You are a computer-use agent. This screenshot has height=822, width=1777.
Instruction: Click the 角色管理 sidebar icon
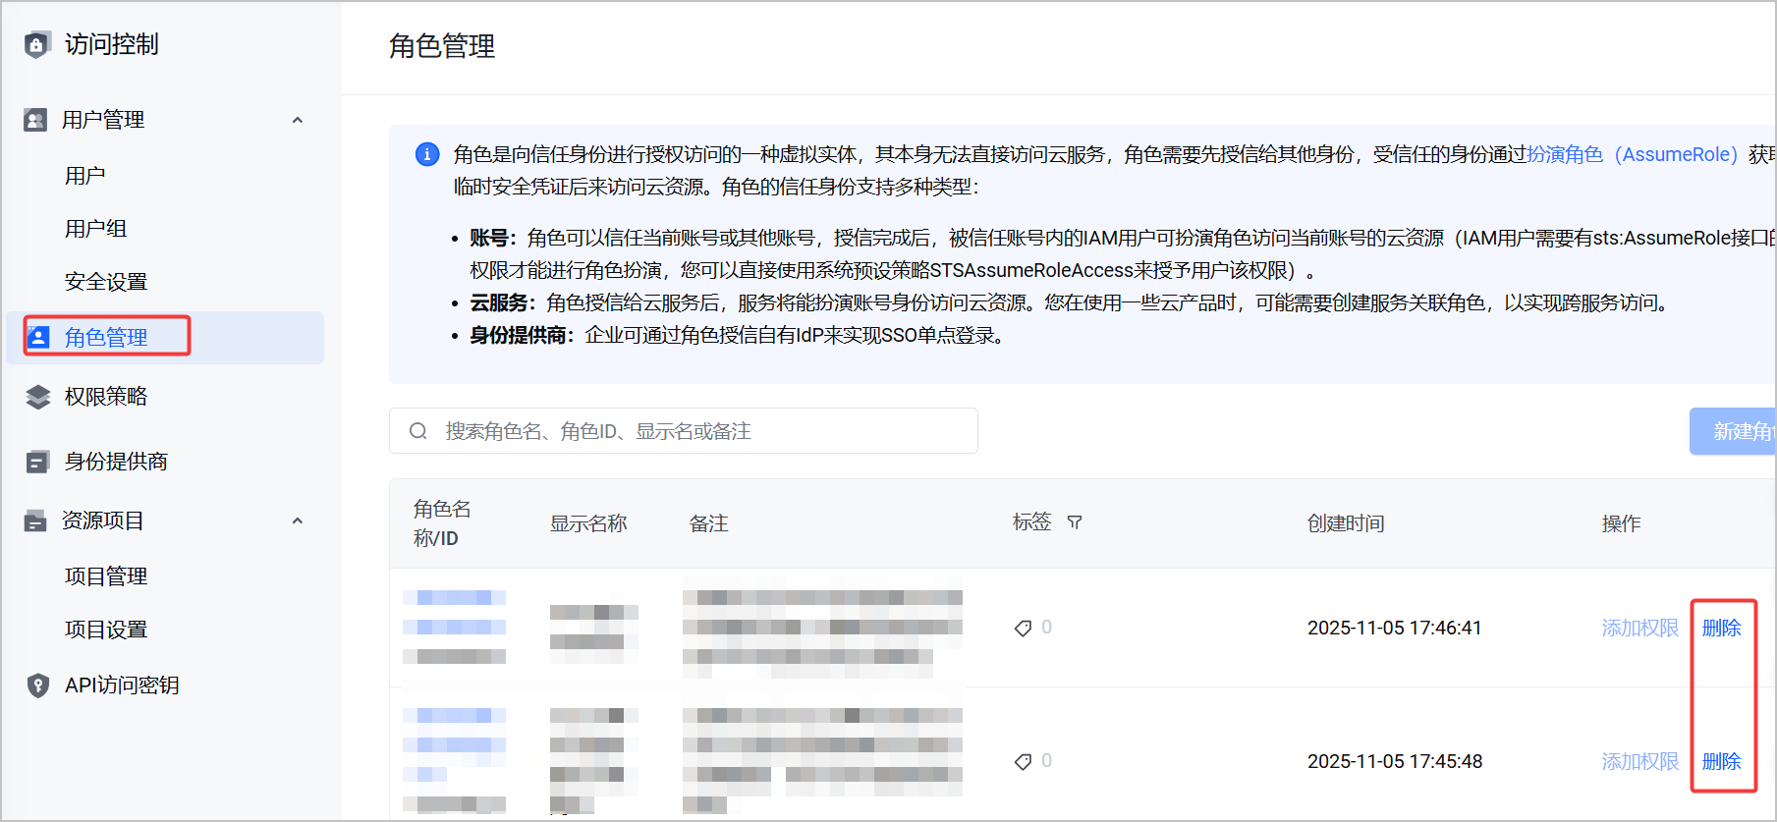pyautogui.click(x=37, y=338)
